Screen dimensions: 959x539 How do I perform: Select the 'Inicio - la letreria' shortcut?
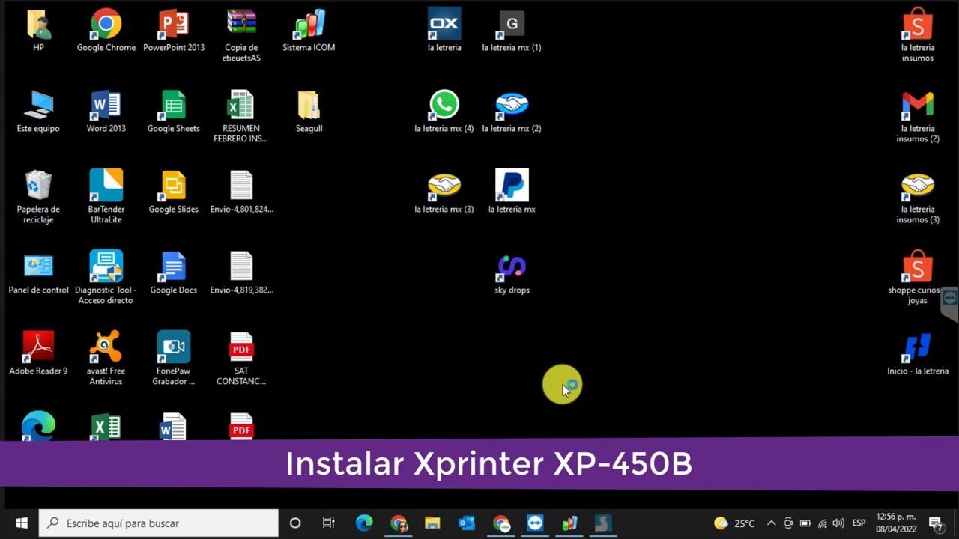918,354
